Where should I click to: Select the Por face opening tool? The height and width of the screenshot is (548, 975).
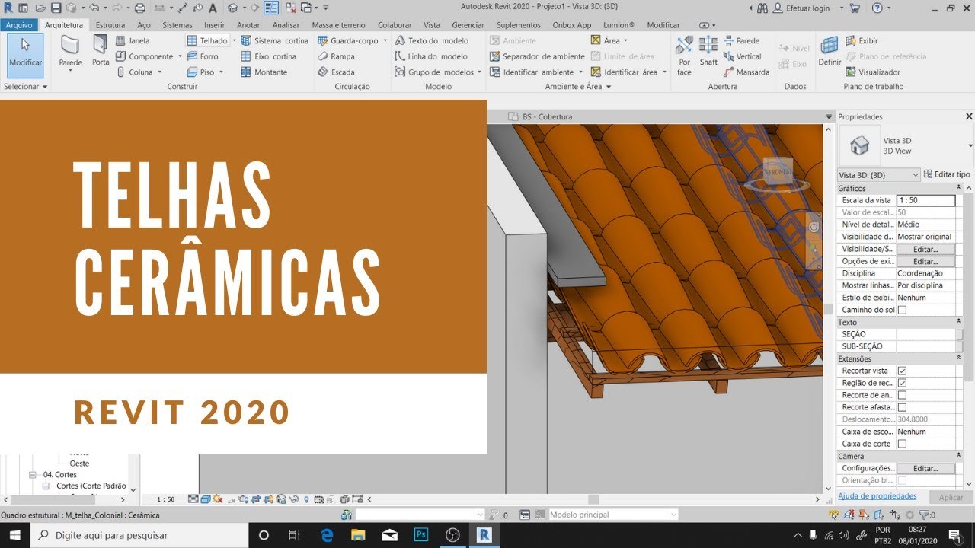[x=684, y=56]
